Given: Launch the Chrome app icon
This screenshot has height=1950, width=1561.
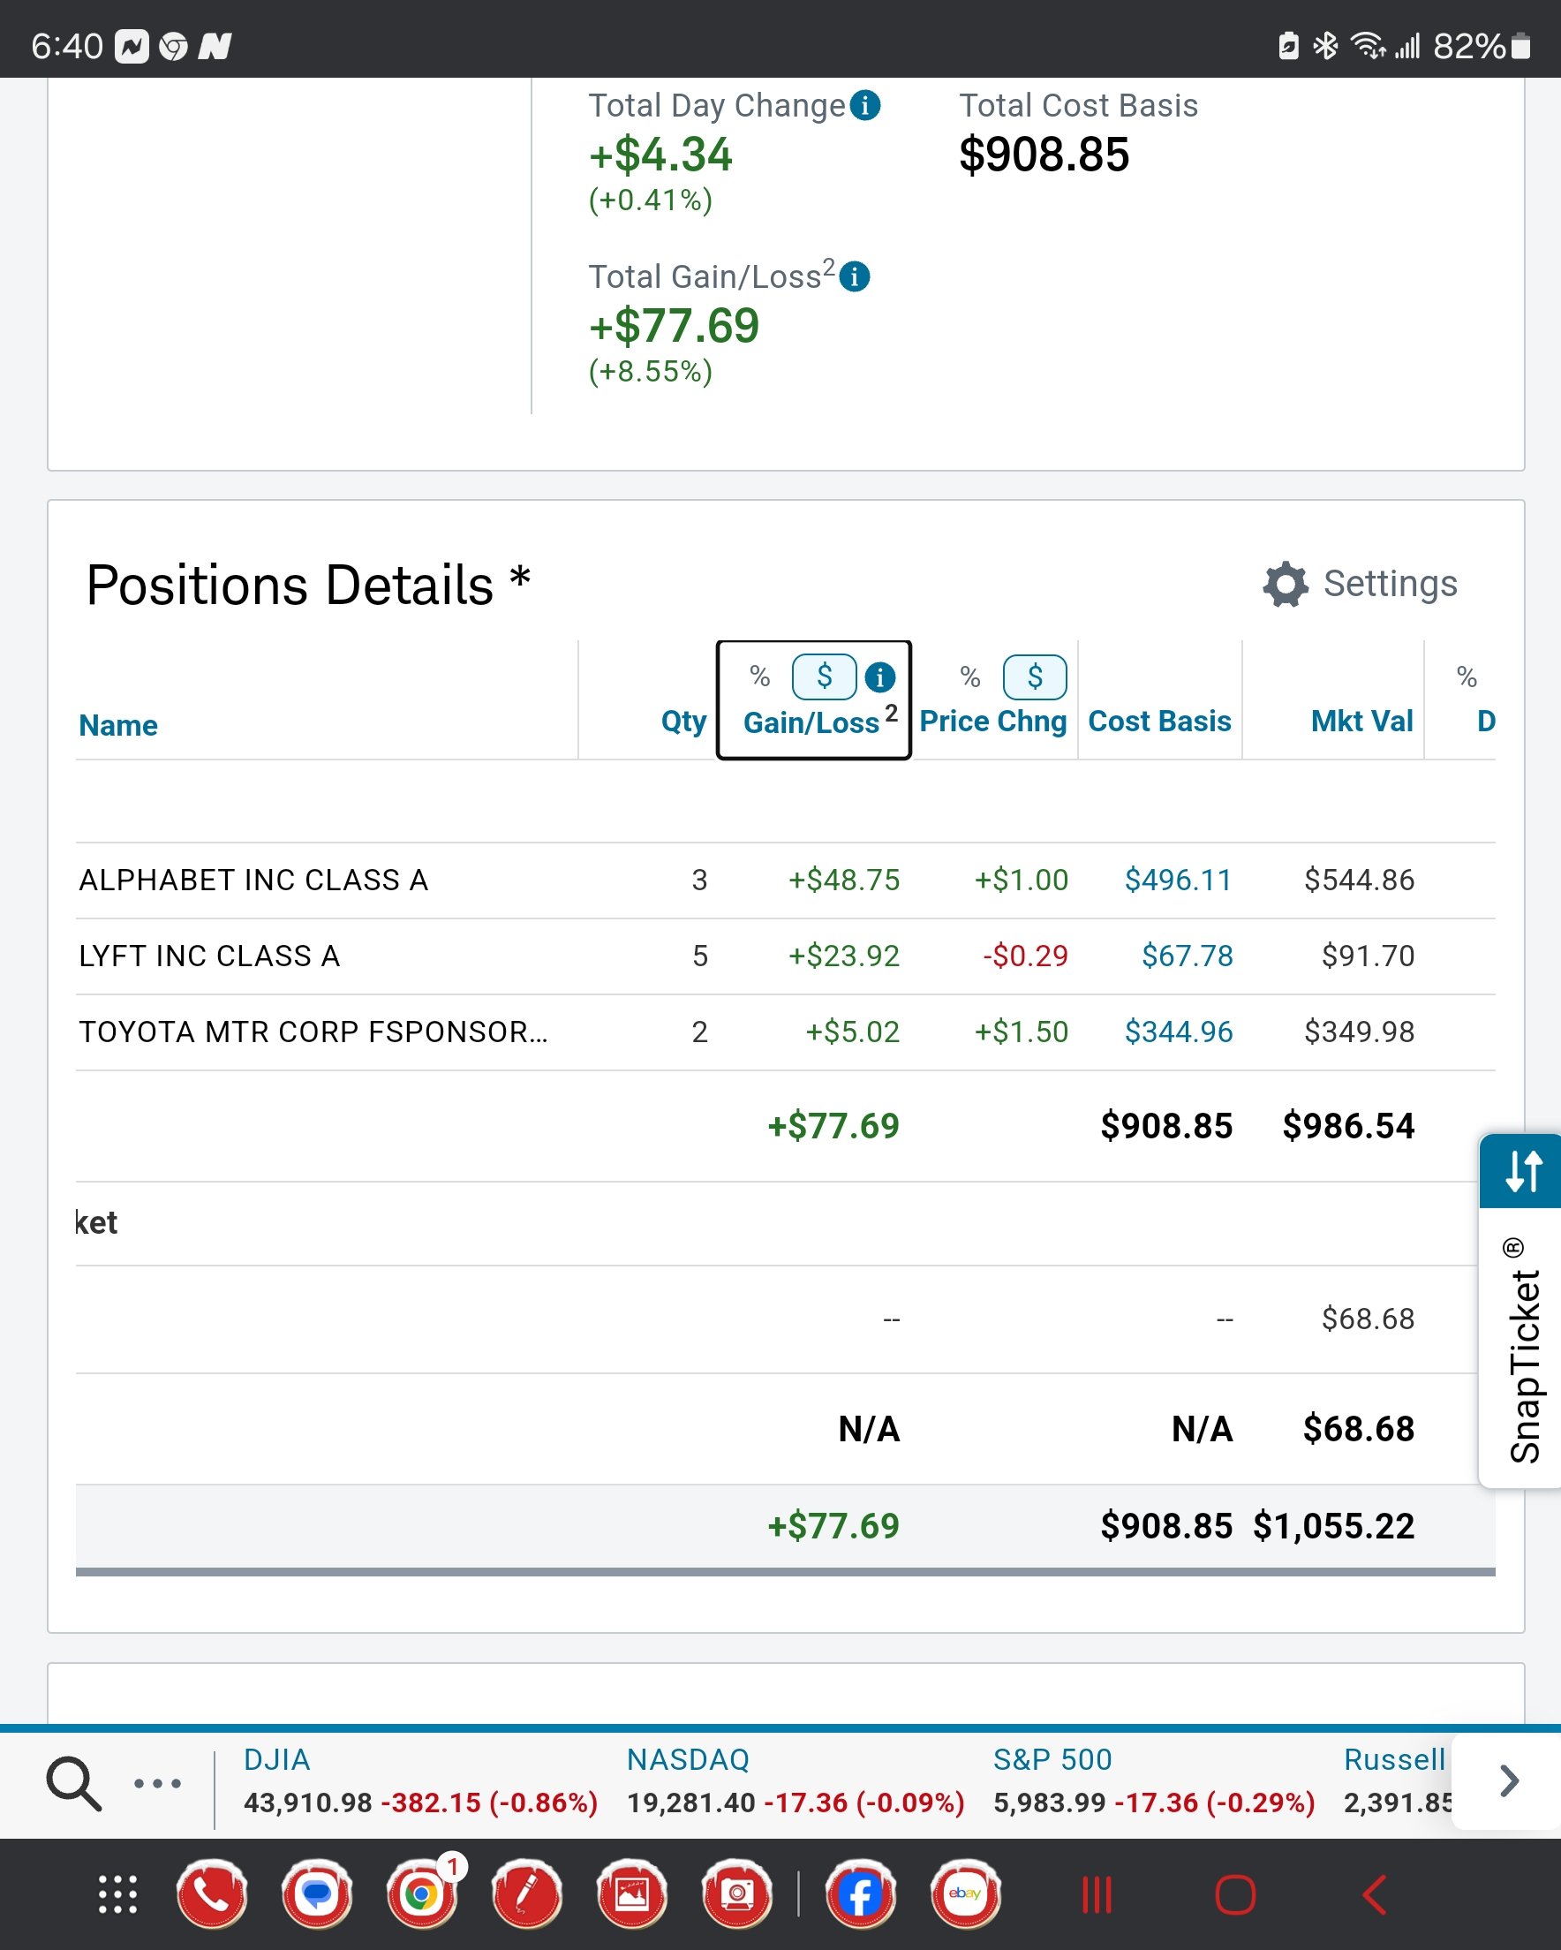Looking at the screenshot, I should (x=421, y=1894).
